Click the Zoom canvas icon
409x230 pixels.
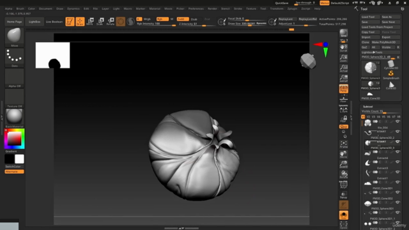(344, 58)
